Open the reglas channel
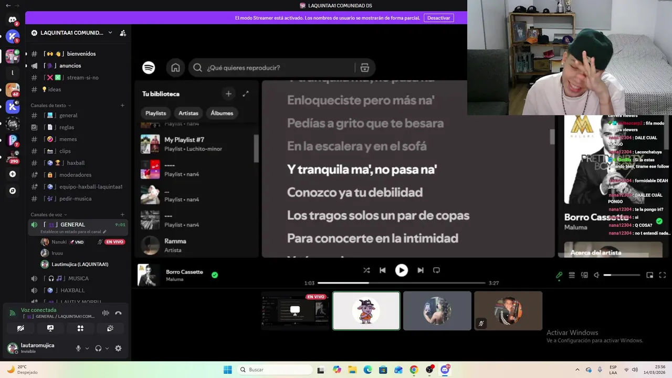Screen dimensions: 672x378 (x=79, y=128)
